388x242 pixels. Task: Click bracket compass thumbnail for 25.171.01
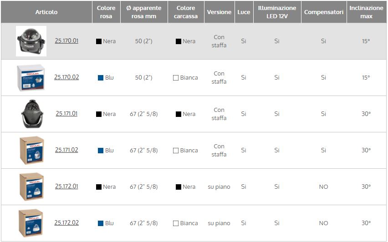coord(31,114)
